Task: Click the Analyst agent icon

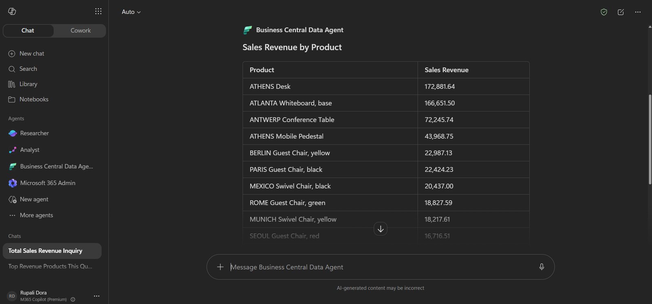Action: [13, 150]
